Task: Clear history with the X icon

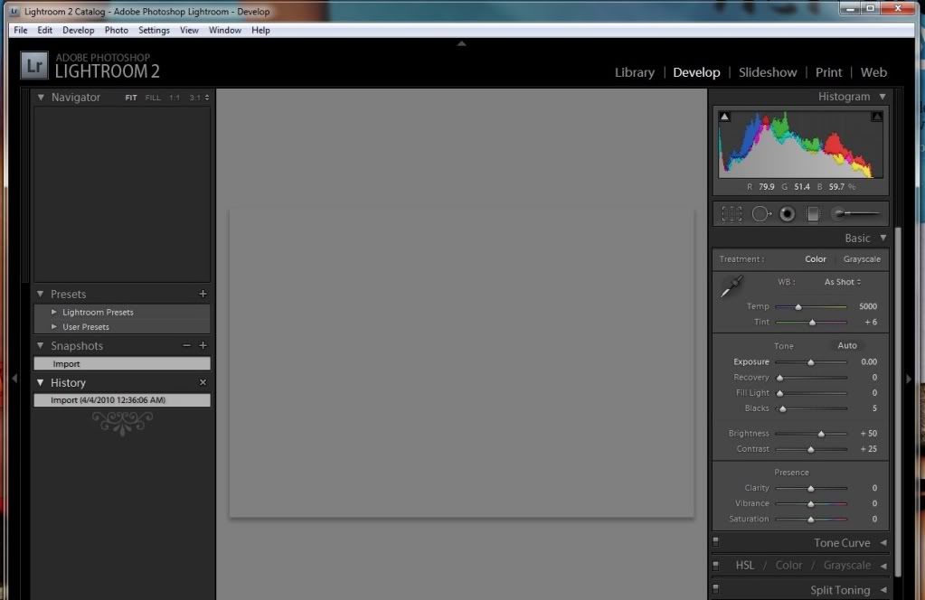Action: point(203,382)
